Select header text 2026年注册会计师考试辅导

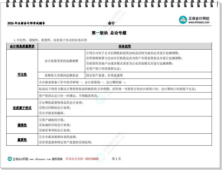click(x=26, y=23)
